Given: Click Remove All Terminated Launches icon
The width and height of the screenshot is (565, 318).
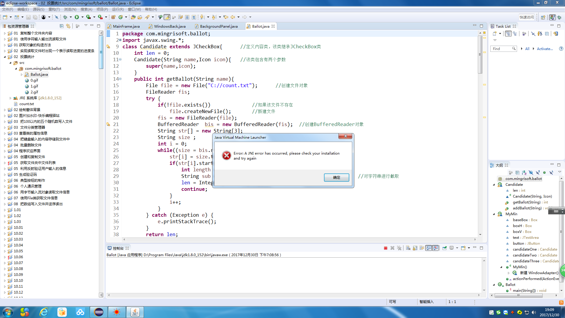Looking at the screenshot, I should click(x=399, y=248).
